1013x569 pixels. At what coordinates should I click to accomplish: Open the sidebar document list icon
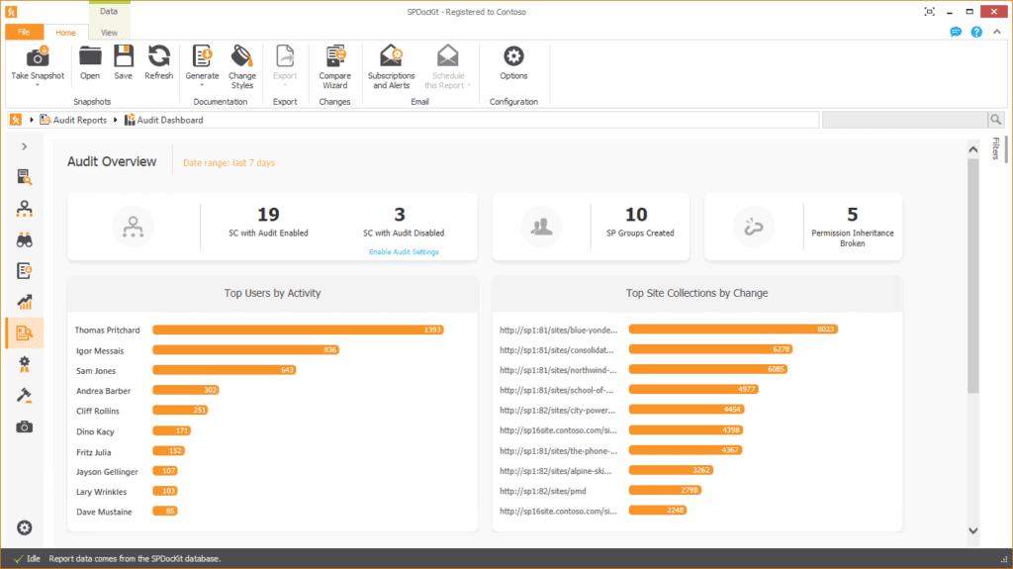point(25,271)
